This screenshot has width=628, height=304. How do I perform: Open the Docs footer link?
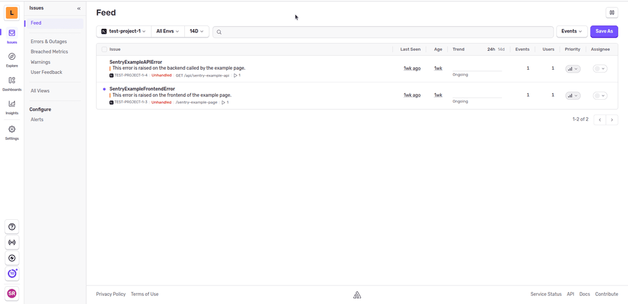click(x=585, y=294)
